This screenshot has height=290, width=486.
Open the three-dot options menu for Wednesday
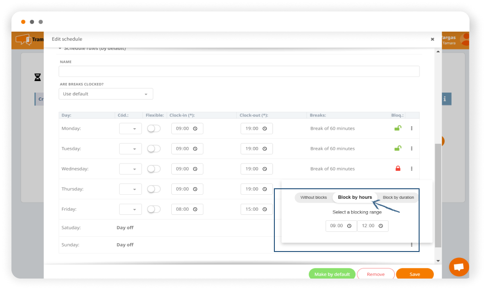pos(411,169)
